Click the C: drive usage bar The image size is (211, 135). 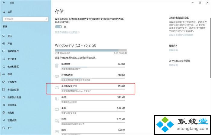click(x=91, y=50)
